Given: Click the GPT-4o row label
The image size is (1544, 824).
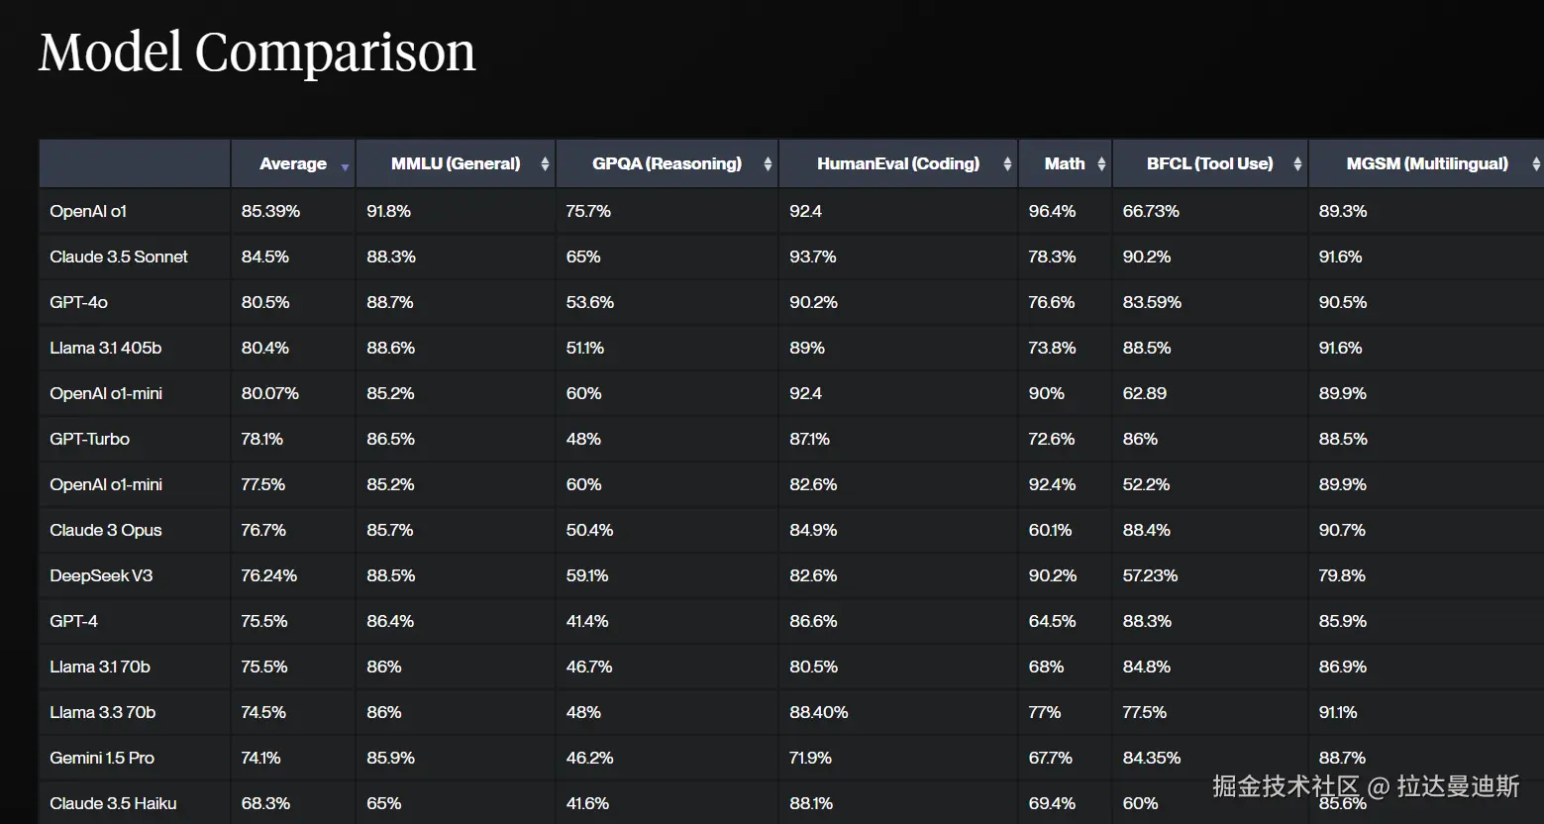Looking at the screenshot, I should [x=78, y=302].
